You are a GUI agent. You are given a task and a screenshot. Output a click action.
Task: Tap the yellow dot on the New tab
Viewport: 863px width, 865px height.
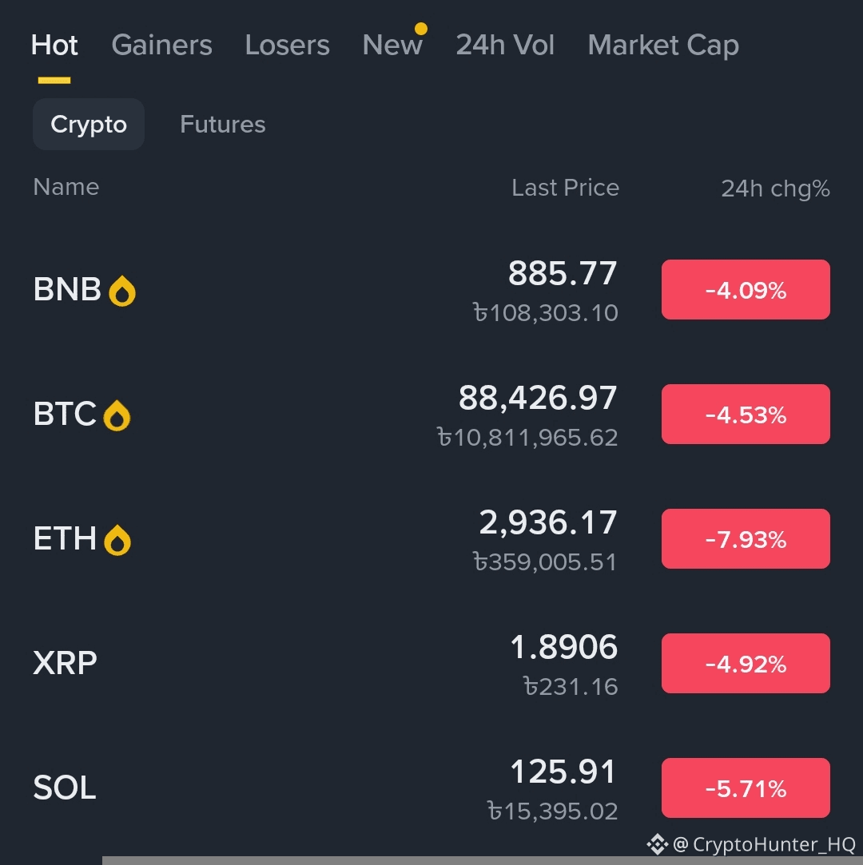pyautogui.click(x=420, y=29)
